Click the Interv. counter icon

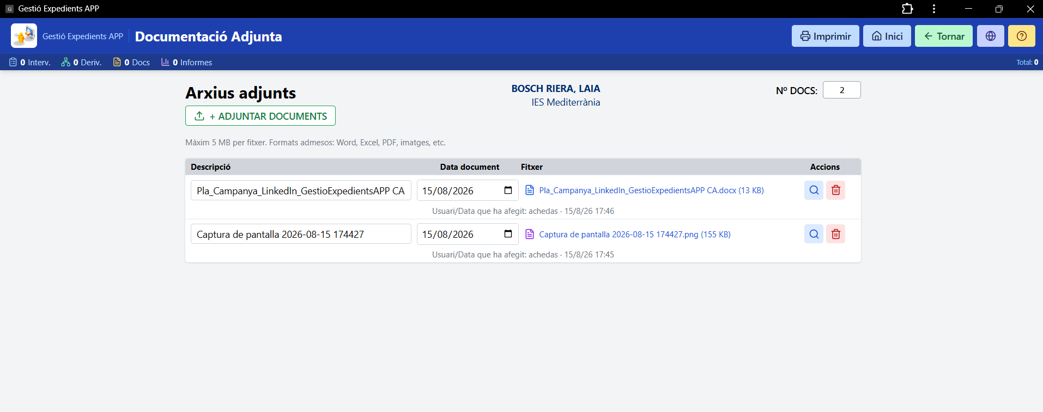[13, 62]
